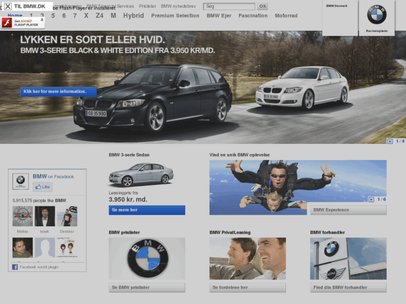Viewport: 406px width, 304px height.
Task: Open the Motorrad menu
Action: (286, 16)
